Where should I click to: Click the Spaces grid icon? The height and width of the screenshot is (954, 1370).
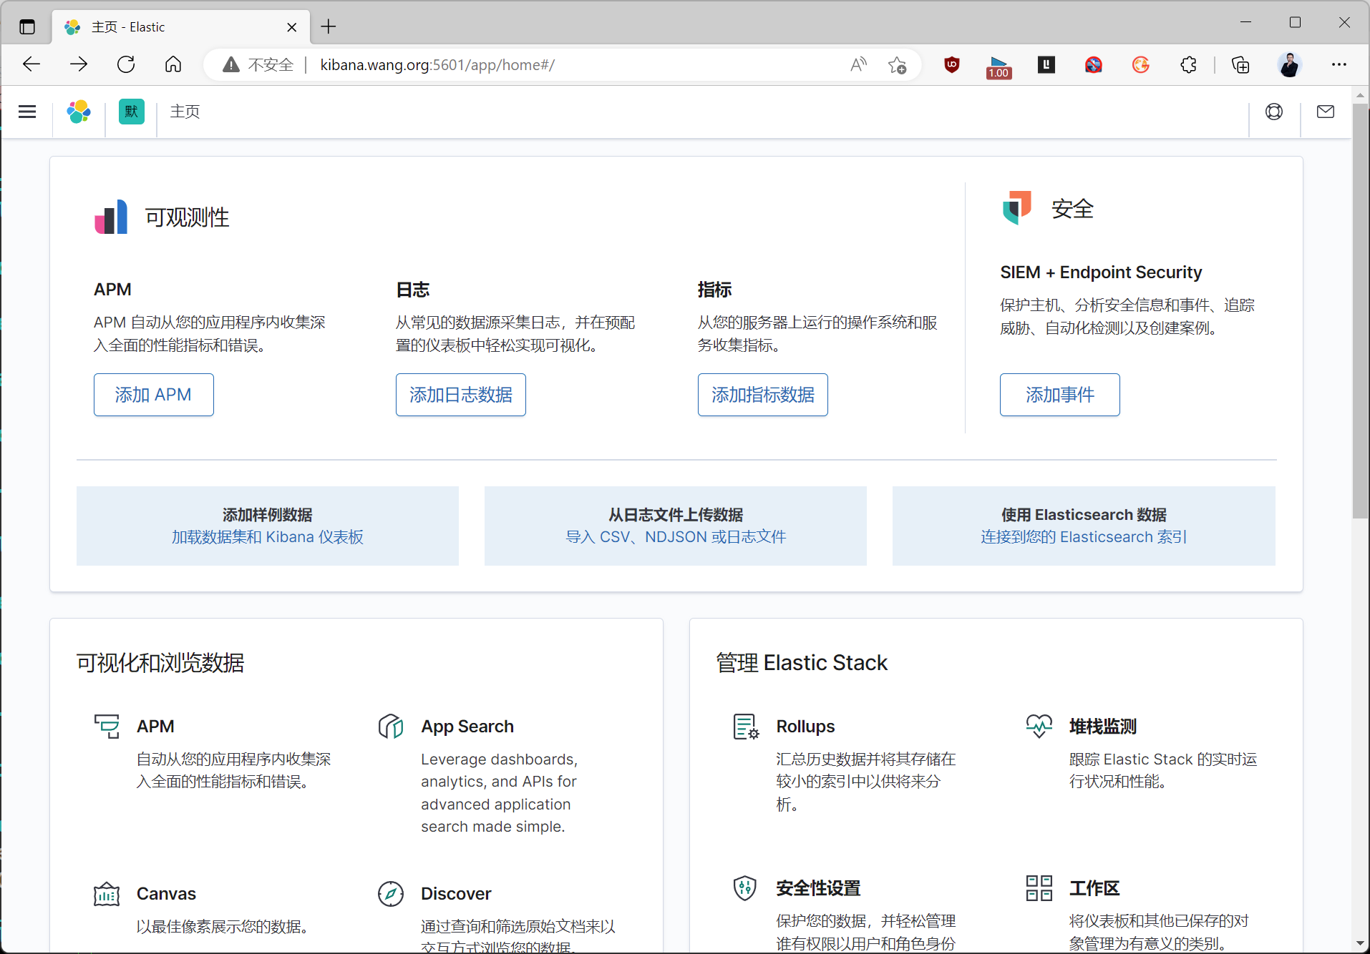[1039, 888]
